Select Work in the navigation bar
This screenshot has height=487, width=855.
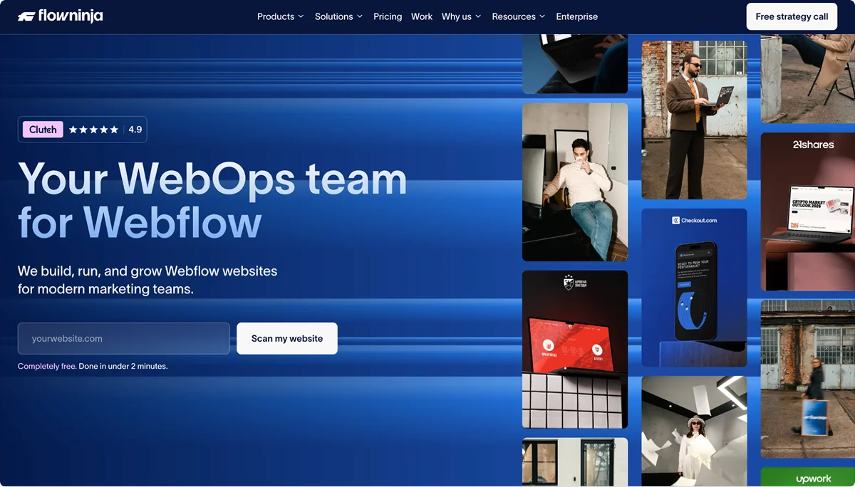tap(421, 16)
